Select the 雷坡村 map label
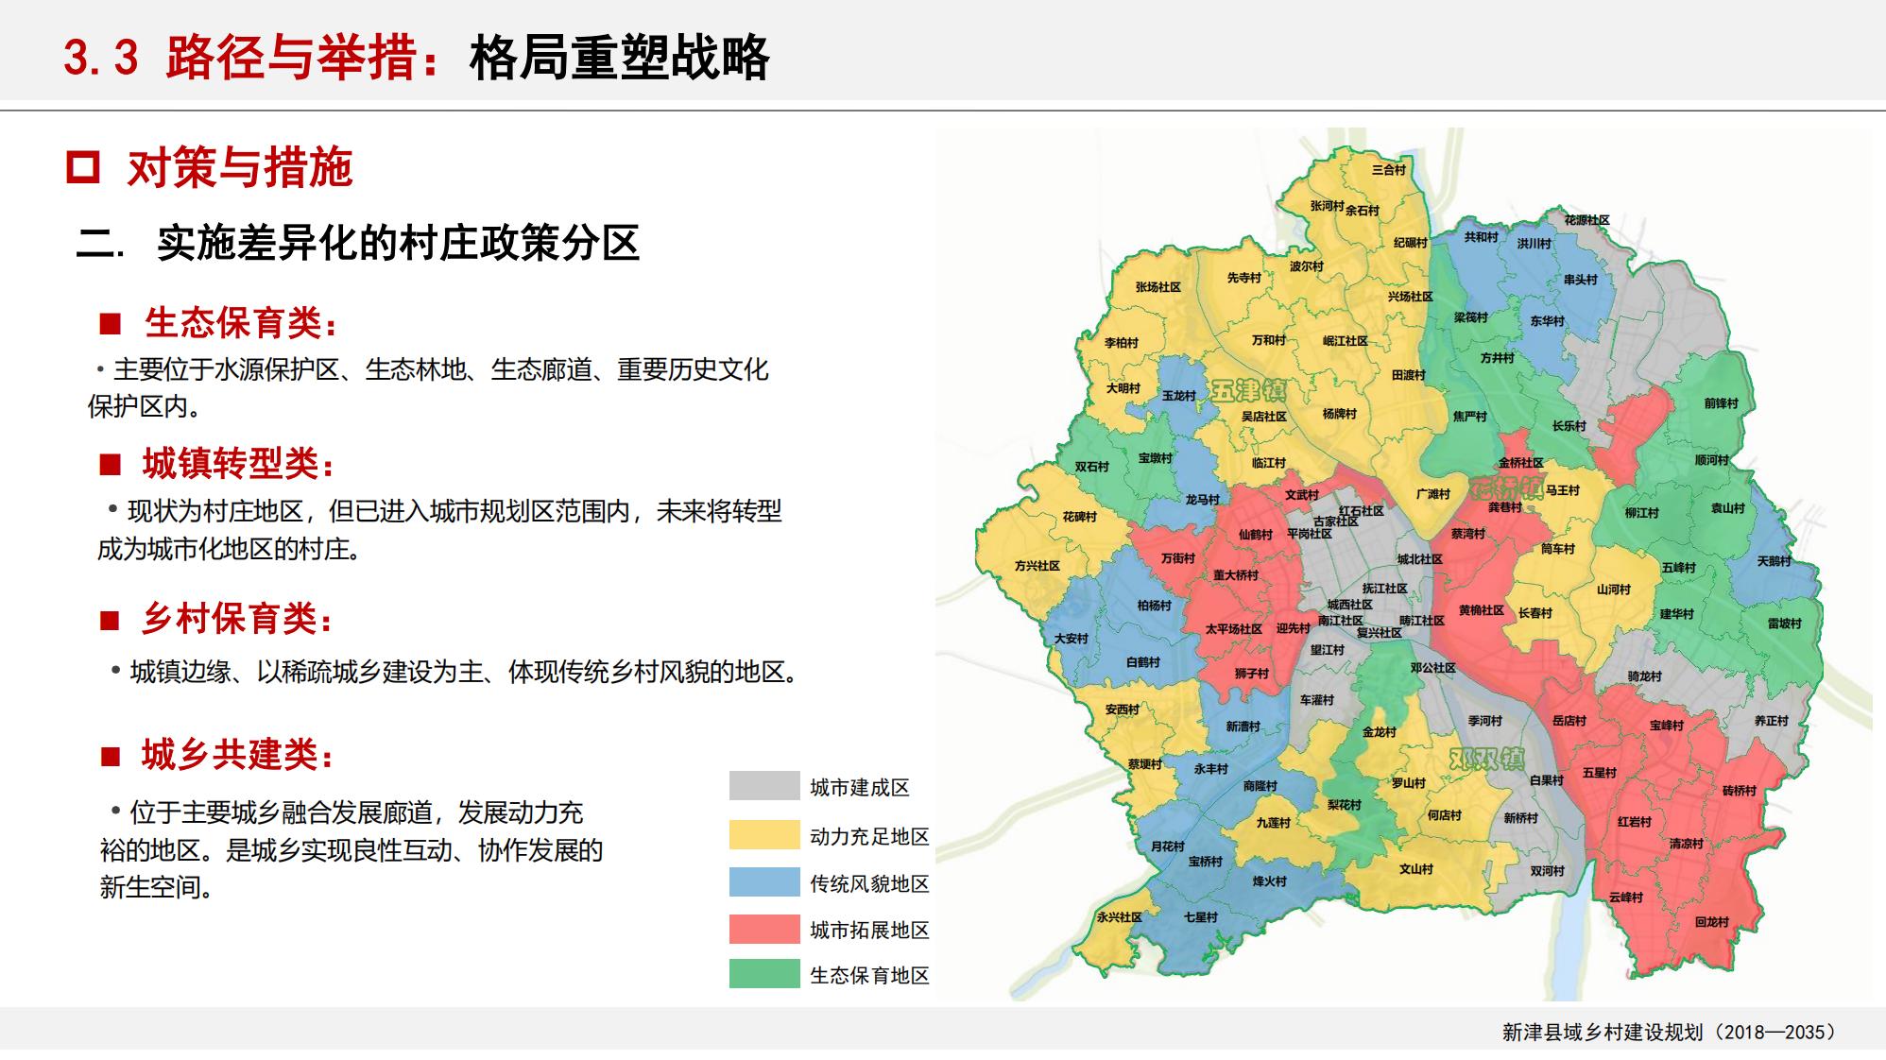Screen dimensions: 1886x1060 point(1785,624)
